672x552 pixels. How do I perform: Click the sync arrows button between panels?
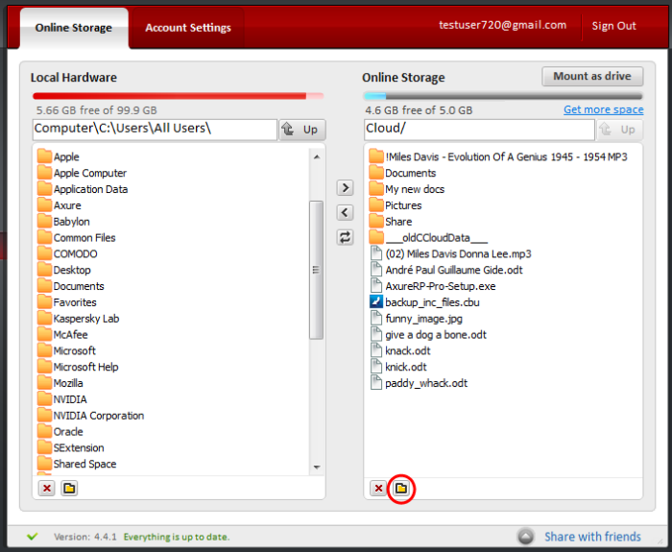pos(345,237)
